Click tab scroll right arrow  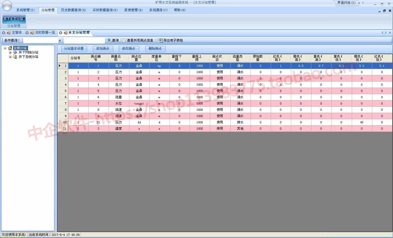click(x=386, y=33)
